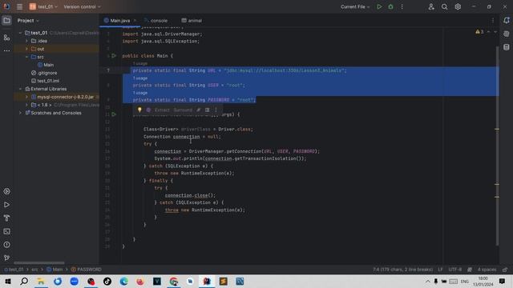
Task: Open the Project tool window icon
Action: click(6, 21)
